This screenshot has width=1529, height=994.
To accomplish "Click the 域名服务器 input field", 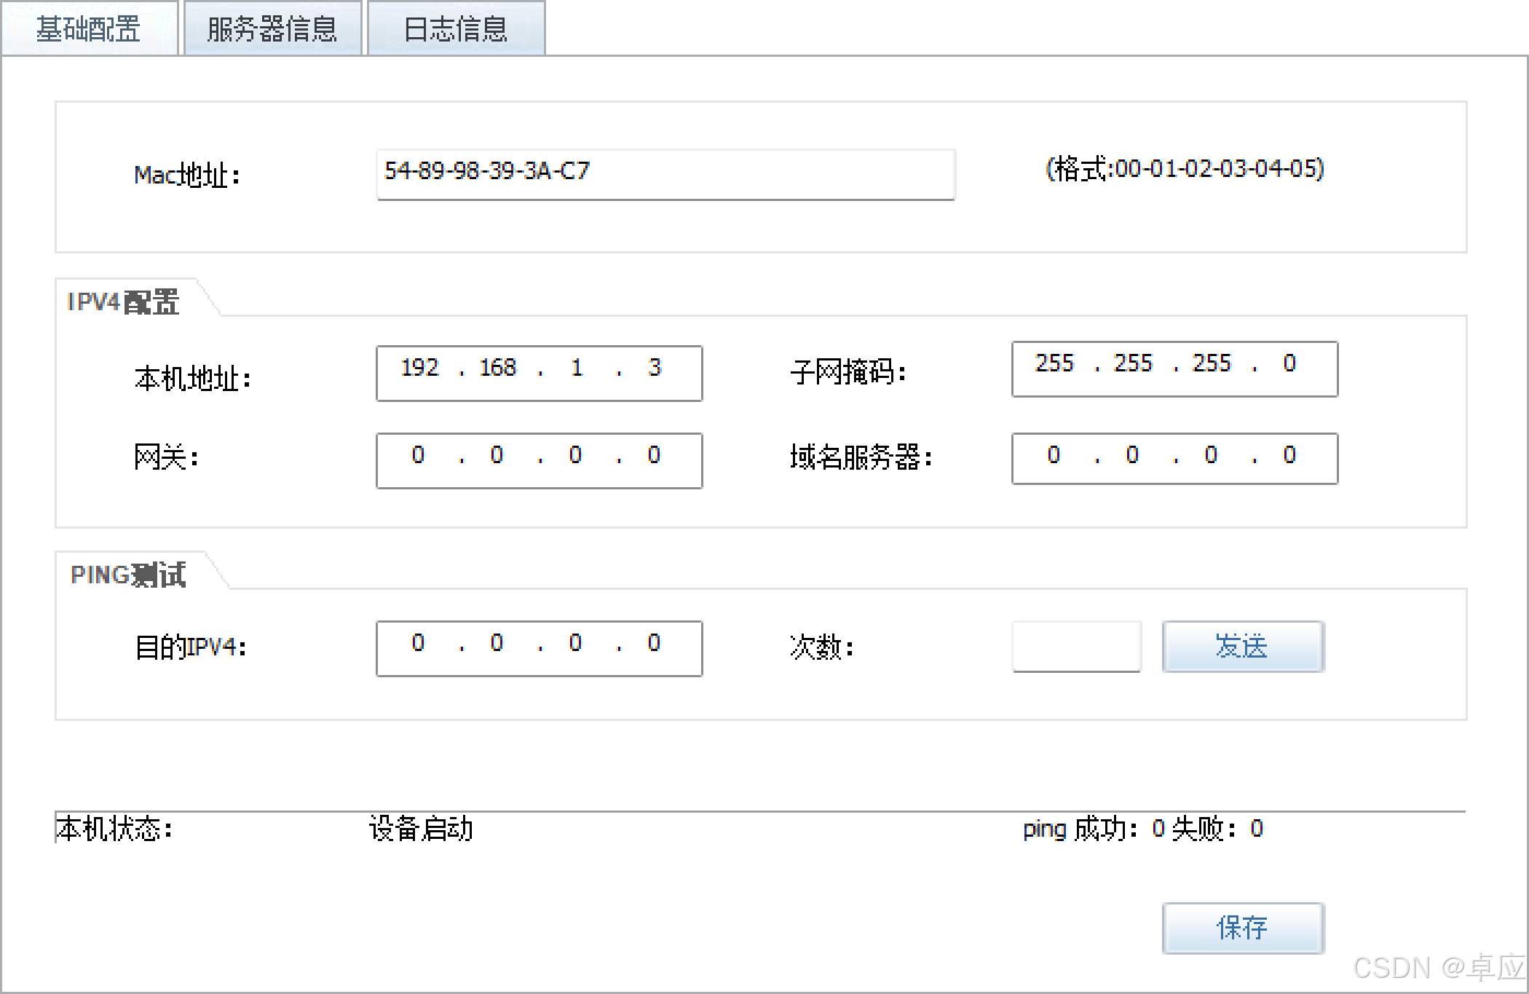I will (x=1174, y=459).
